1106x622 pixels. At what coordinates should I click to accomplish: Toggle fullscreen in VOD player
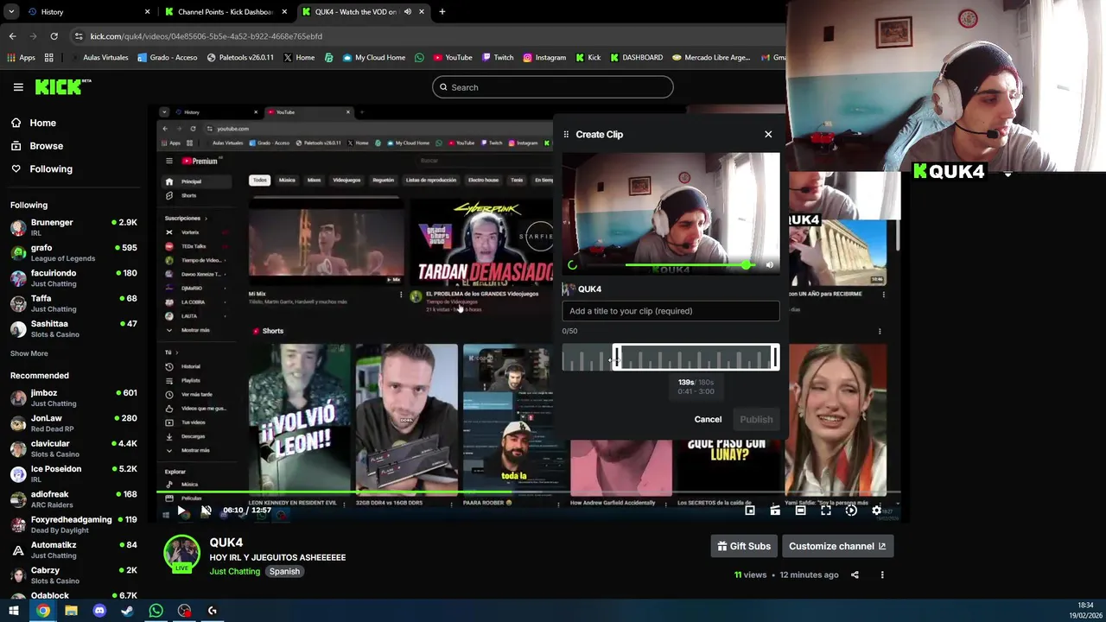826,511
